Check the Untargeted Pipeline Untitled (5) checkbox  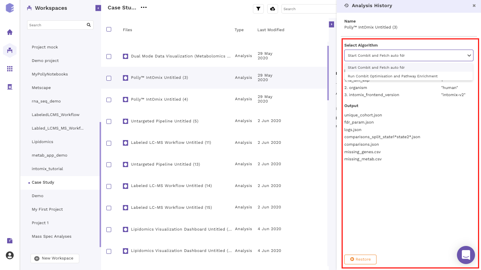coord(109,121)
